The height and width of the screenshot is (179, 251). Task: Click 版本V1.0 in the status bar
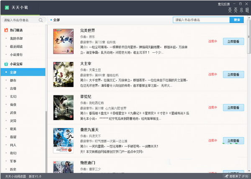tap(35, 176)
